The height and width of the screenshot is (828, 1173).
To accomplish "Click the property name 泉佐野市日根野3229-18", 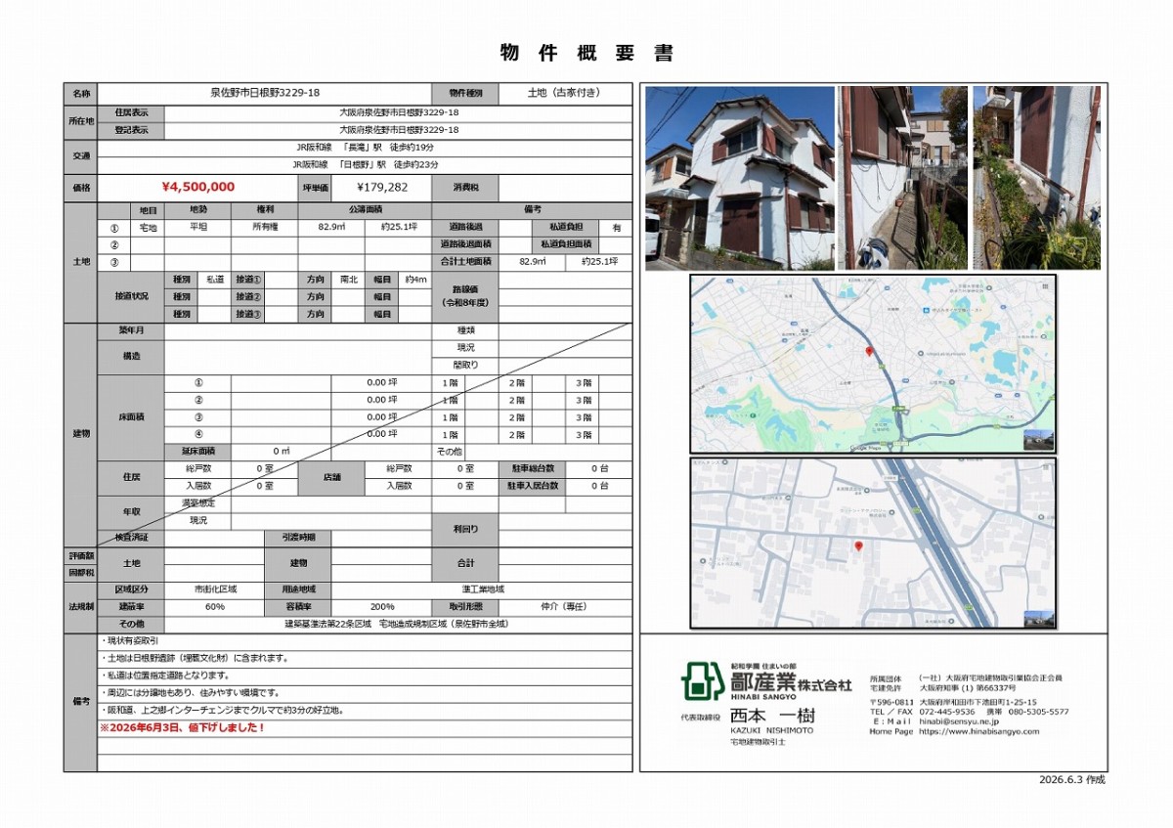I will click(x=266, y=93).
